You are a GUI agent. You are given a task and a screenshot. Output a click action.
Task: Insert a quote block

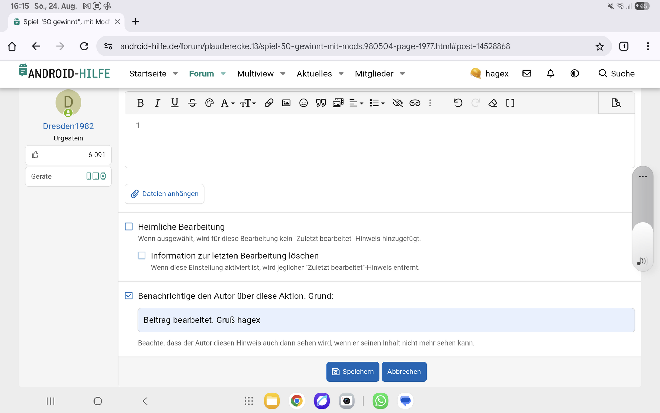(x=321, y=103)
